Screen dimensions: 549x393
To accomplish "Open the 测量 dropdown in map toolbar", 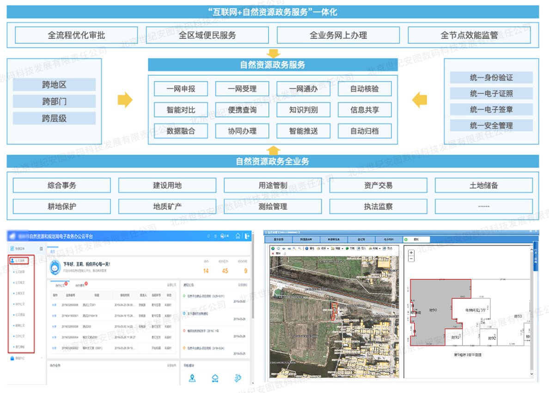I will 338,248.
